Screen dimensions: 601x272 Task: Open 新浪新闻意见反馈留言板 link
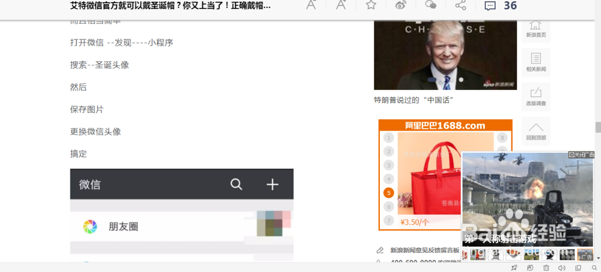[x=425, y=250]
